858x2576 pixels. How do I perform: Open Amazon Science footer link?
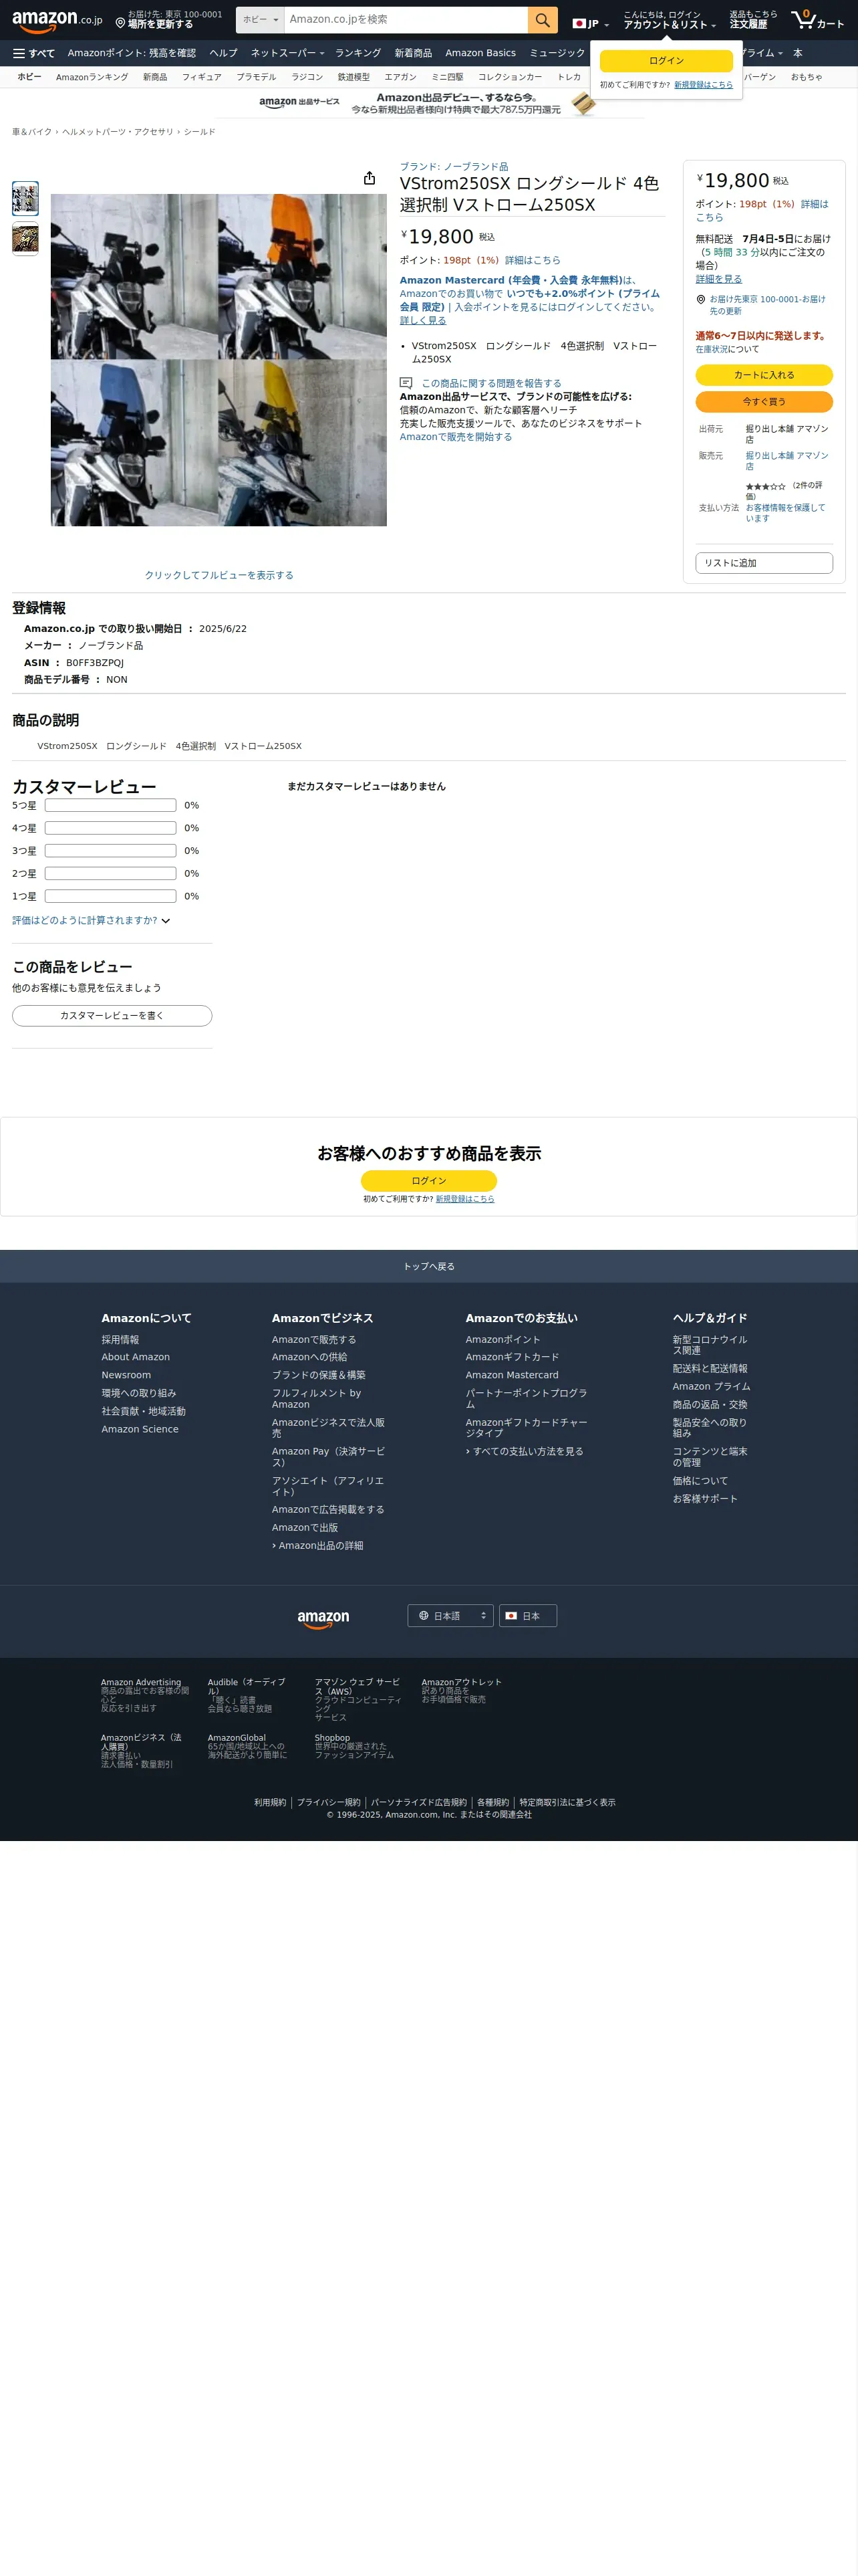[140, 1429]
